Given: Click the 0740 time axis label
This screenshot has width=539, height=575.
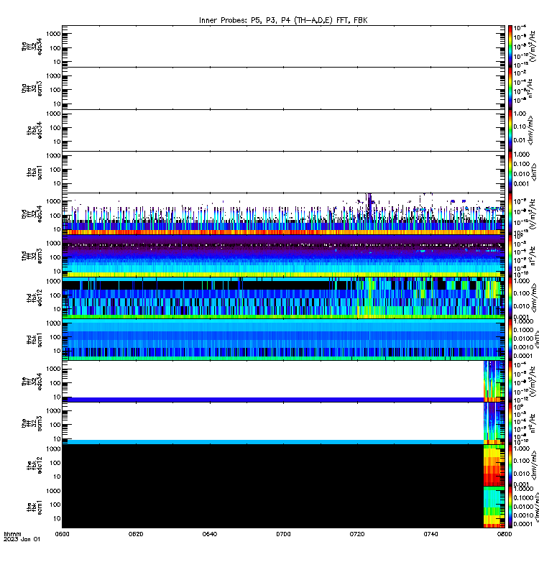Looking at the screenshot, I should pyautogui.click(x=430, y=534).
